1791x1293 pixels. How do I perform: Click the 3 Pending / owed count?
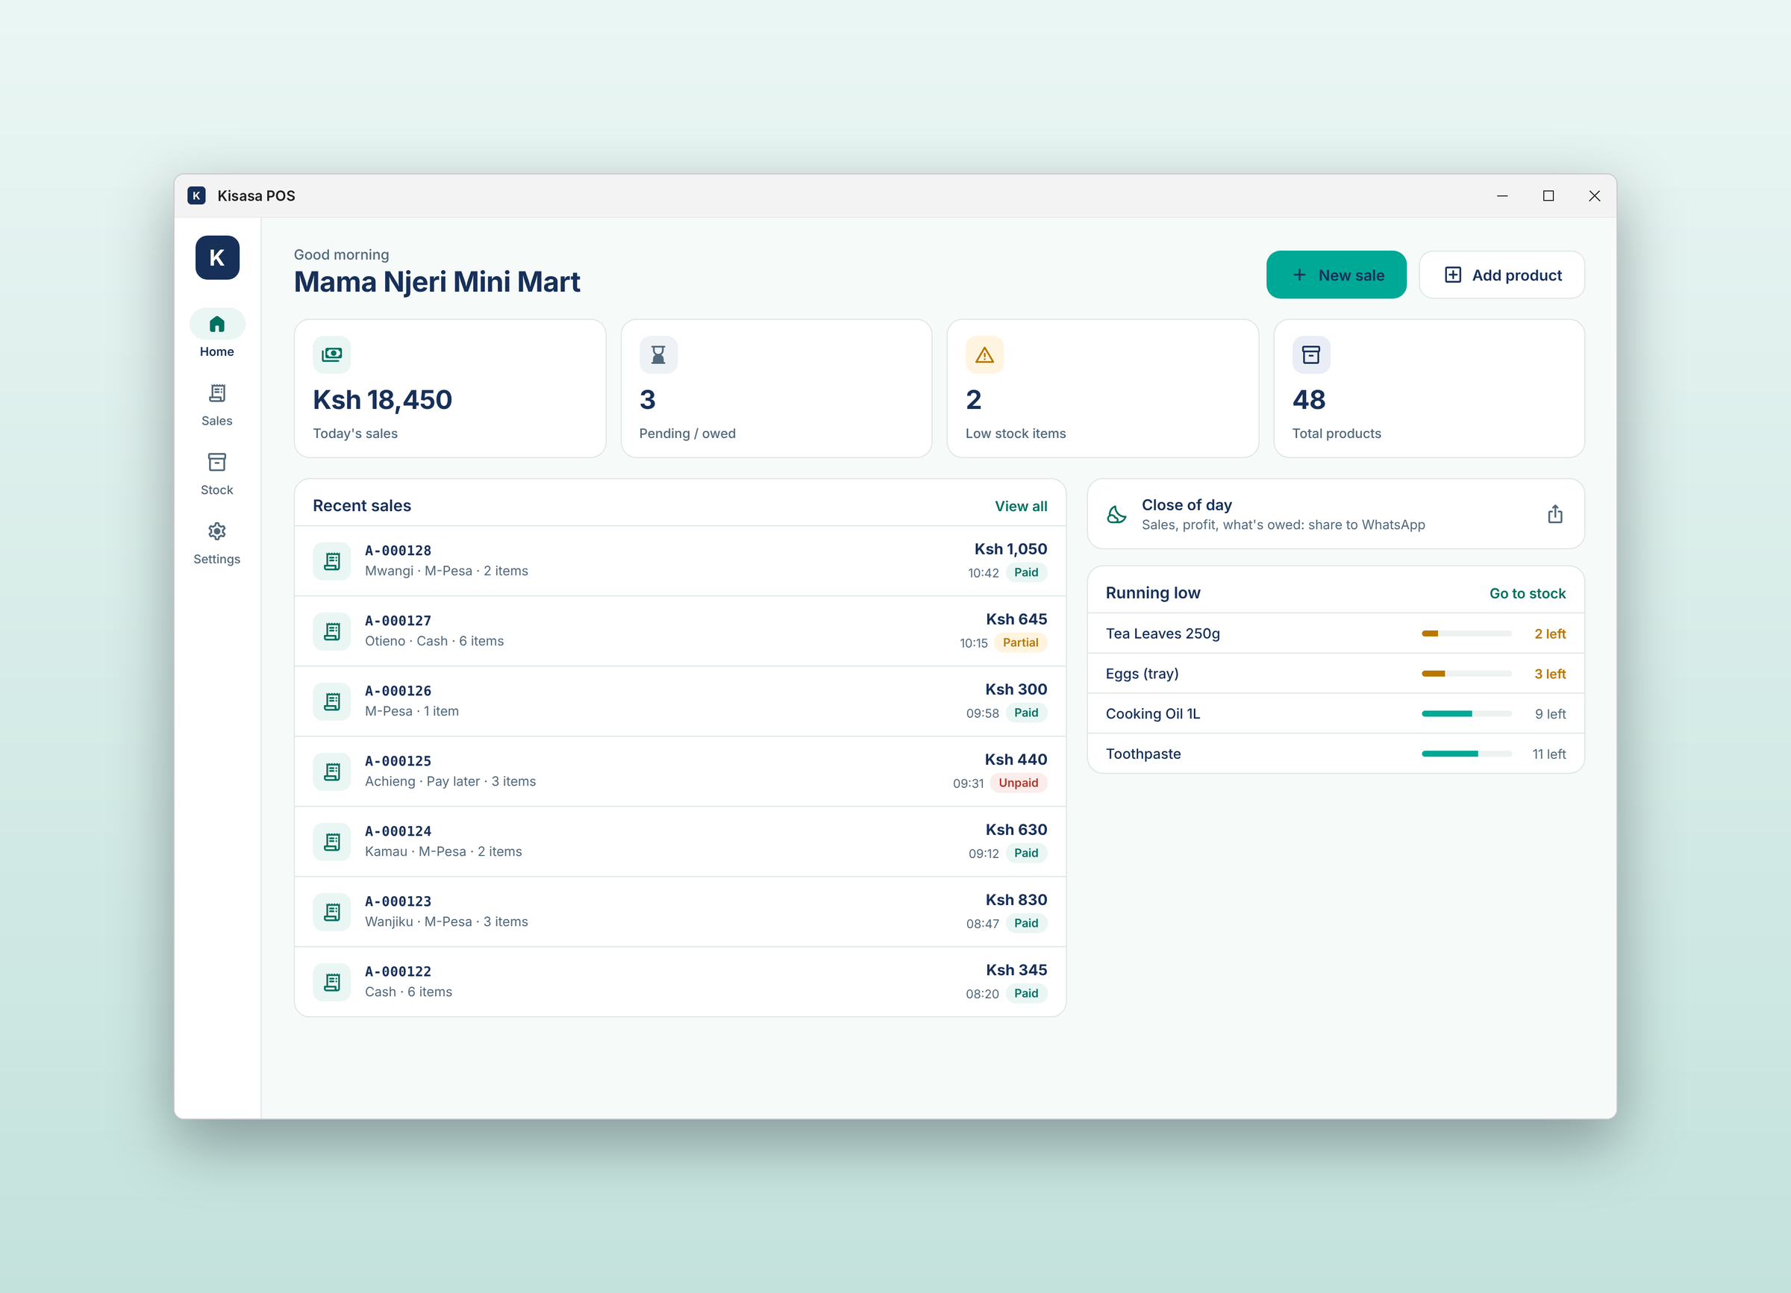coord(648,399)
